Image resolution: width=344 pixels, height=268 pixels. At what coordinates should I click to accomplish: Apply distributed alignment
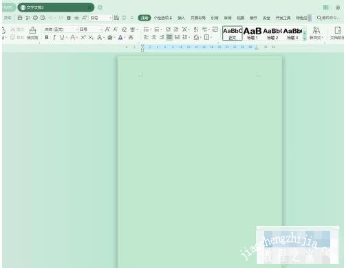point(177,37)
